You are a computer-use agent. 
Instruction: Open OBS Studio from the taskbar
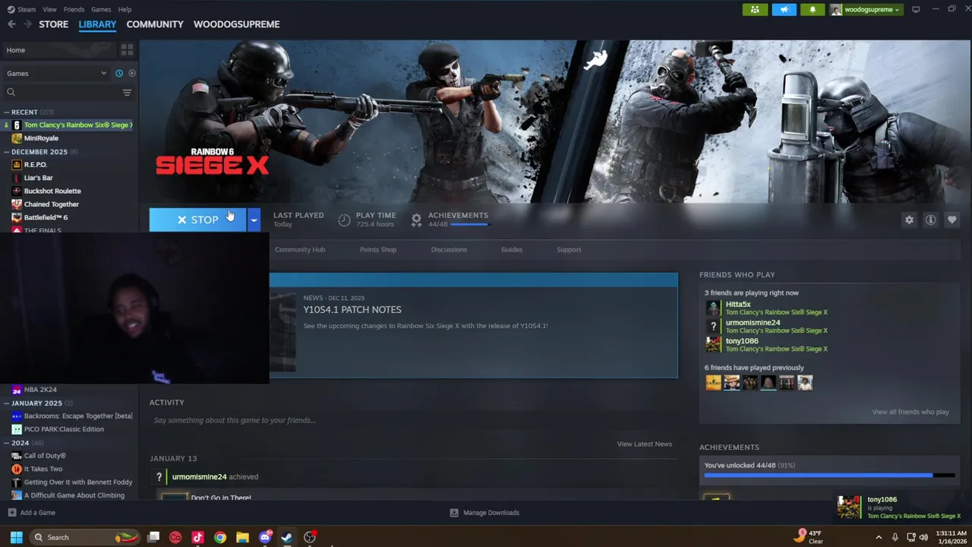310,537
